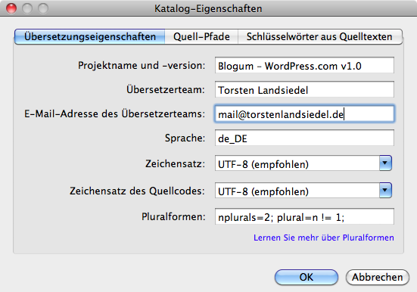The height and width of the screenshot is (292, 417).
Task: Click the Pluralformen label
Action: 173,216
